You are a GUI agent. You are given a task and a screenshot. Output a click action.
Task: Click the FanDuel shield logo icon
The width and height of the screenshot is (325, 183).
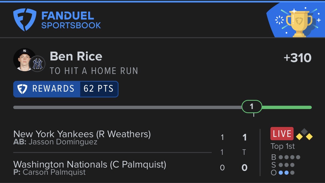[x=25, y=20]
